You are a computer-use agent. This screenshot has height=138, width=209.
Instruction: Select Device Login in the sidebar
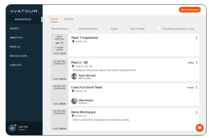(18, 56)
